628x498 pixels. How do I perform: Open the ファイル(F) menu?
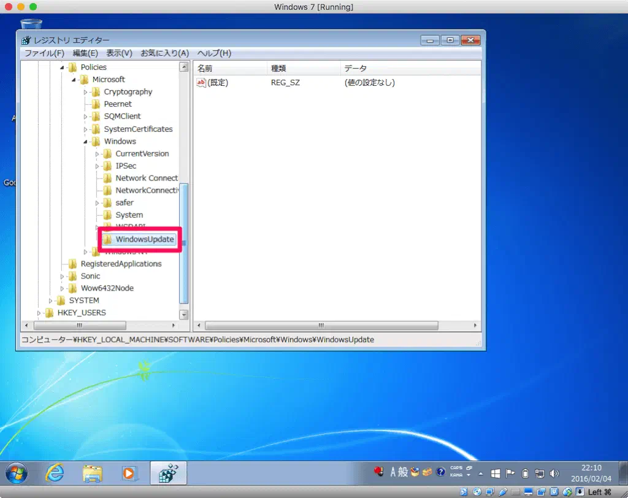pyautogui.click(x=44, y=53)
